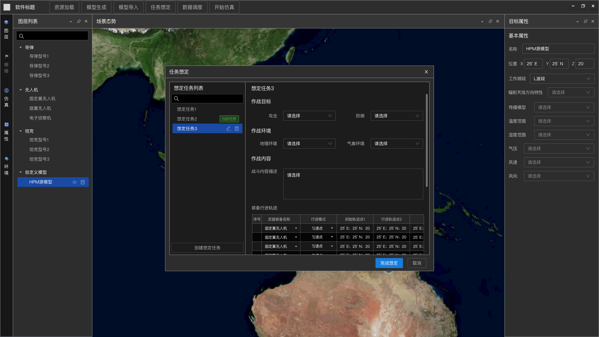Click the 取消 button
This screenshot has height=337, width=599.
(417, 263)
